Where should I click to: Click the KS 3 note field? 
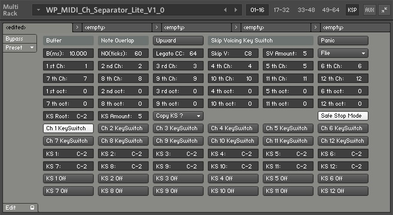(178, 153)
